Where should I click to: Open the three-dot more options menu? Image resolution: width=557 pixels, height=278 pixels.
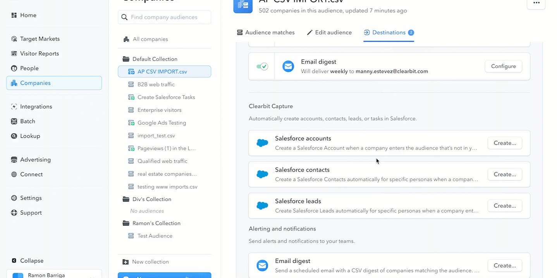[536, 3]
